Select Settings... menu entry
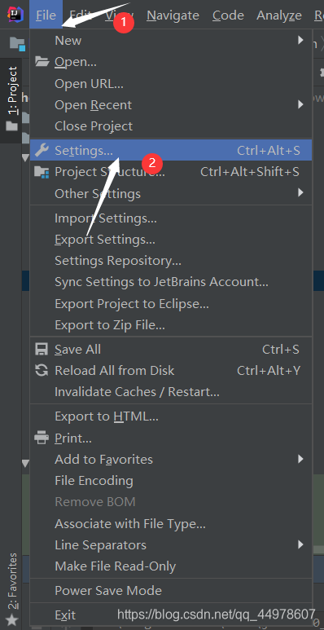The width and height of the screenshot is (324, 630). [x=171, y=150]
